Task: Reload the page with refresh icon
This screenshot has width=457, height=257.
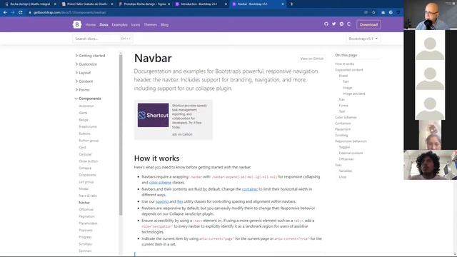Action: tap(21, 13)
